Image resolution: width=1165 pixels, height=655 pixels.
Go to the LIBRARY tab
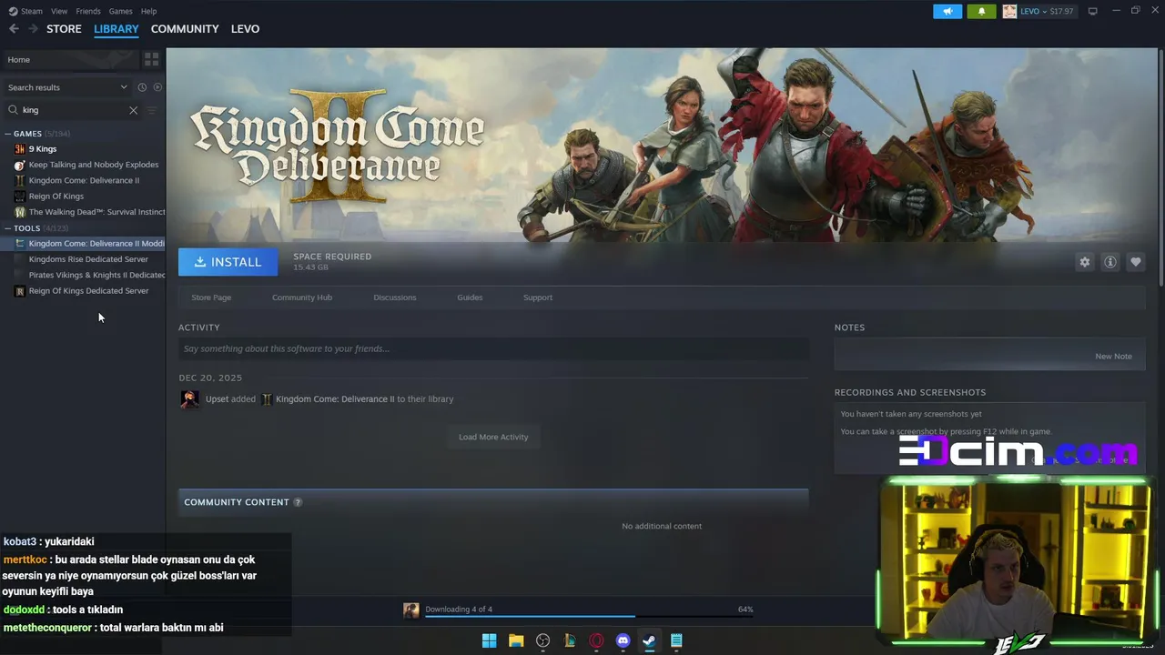116,29
